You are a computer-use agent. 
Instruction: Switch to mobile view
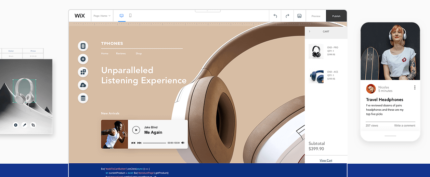tap(130, 16)
